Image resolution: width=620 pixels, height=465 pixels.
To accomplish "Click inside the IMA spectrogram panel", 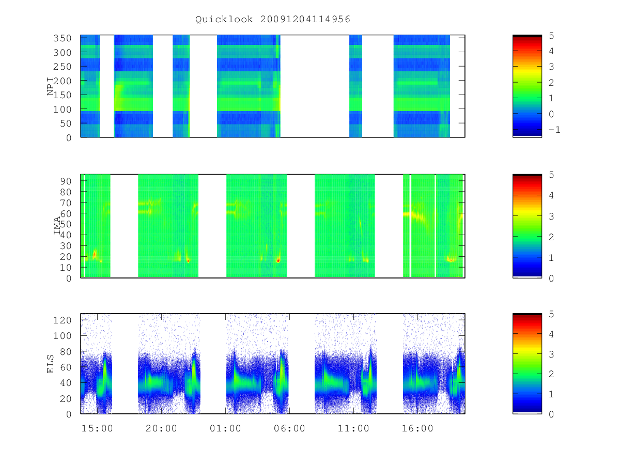I will tap(273, 226).
